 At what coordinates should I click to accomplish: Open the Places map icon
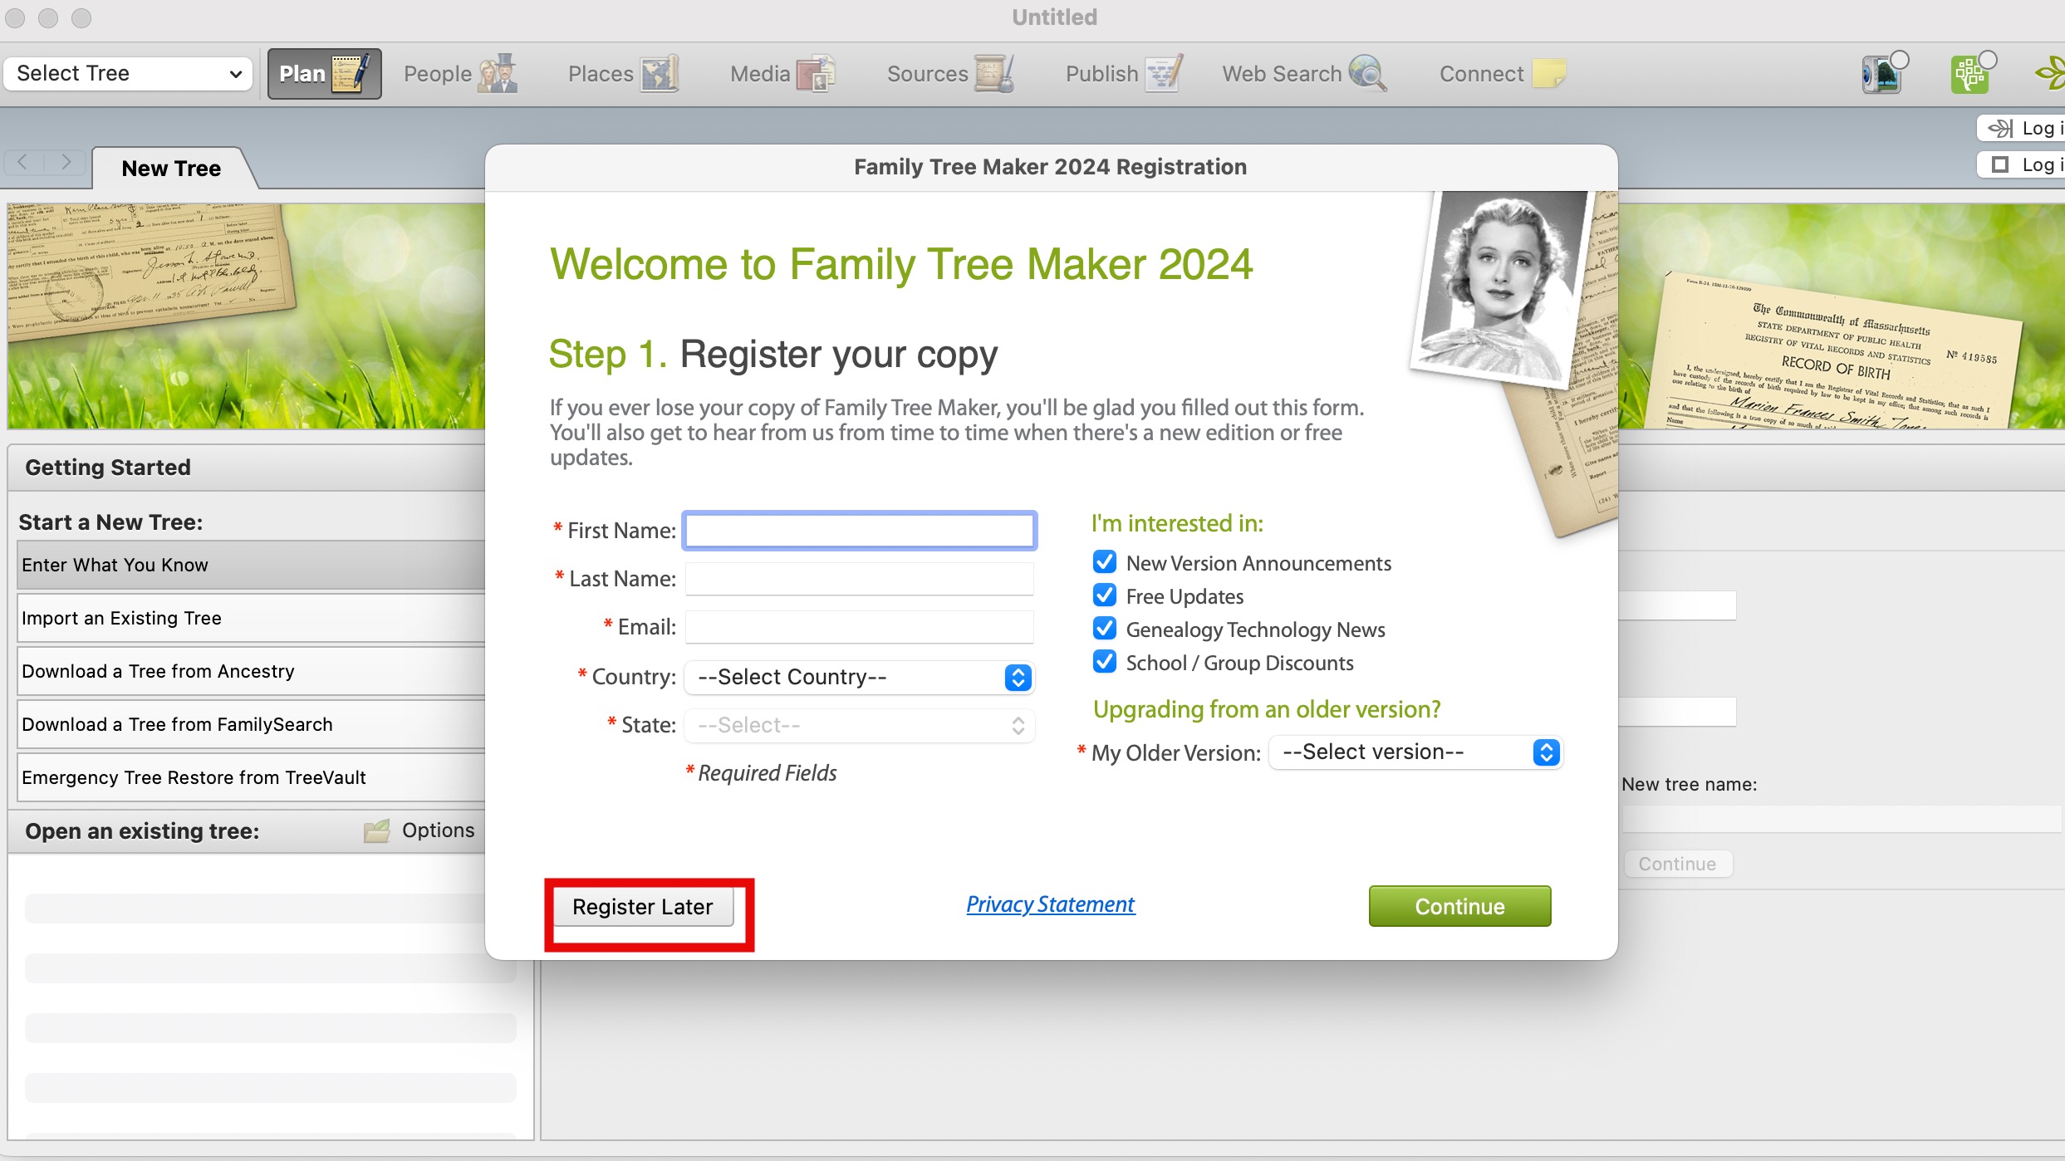[x=660, y=74]
